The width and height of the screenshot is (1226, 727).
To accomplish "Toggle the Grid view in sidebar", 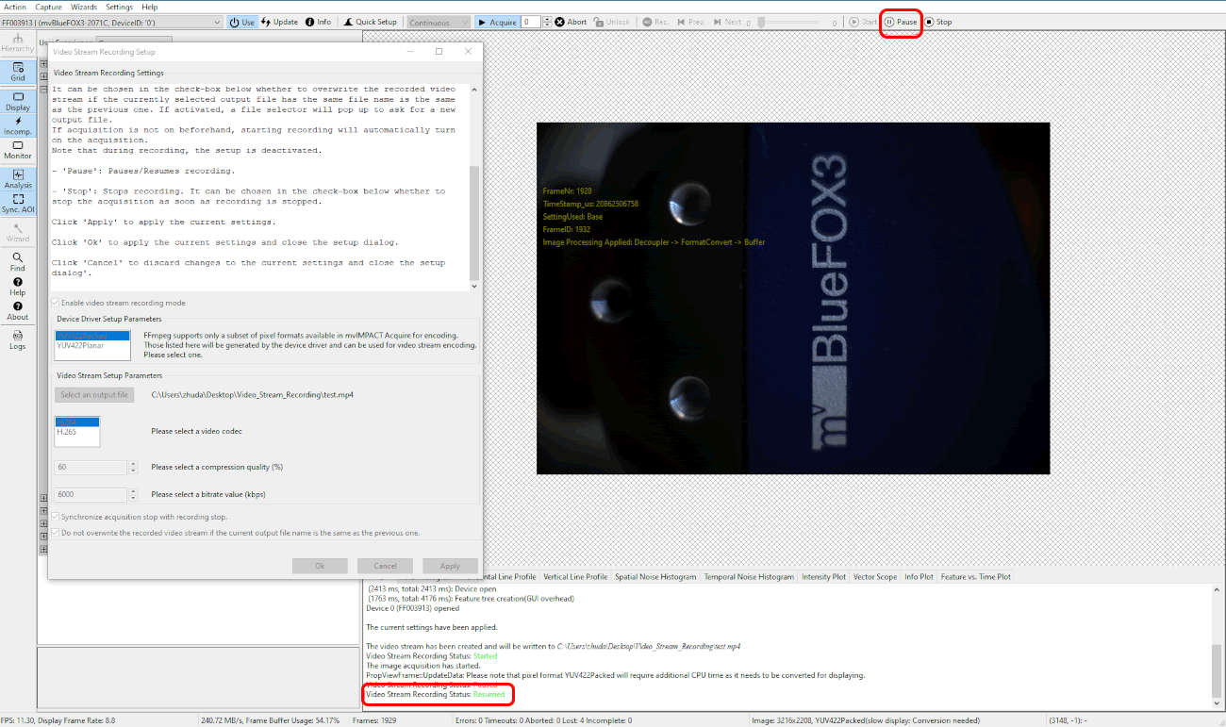I will click(x=18, y=72).
